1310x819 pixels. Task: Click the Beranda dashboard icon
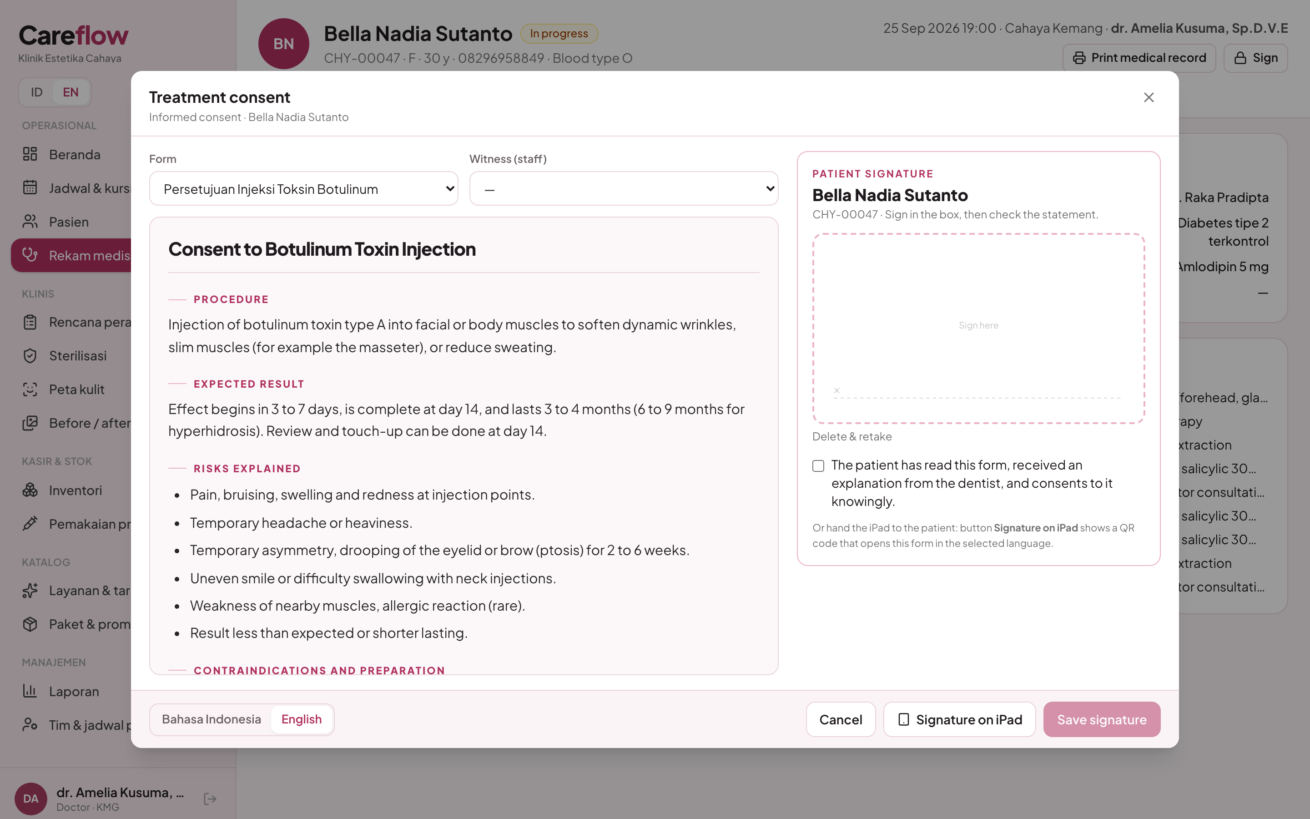click(30, 154)
